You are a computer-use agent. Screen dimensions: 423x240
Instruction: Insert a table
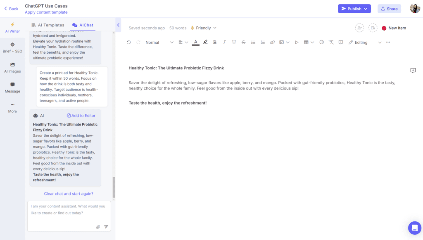point(306,42)
